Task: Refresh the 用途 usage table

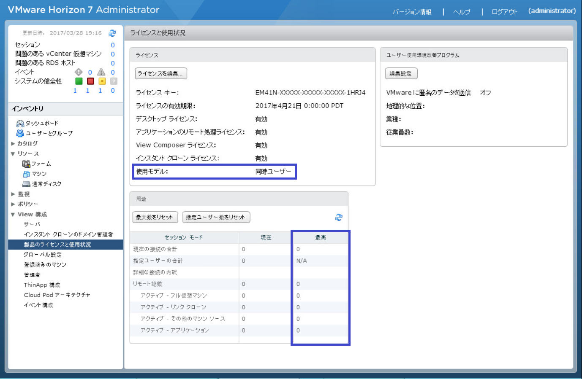Action: (x=339, y=217)
